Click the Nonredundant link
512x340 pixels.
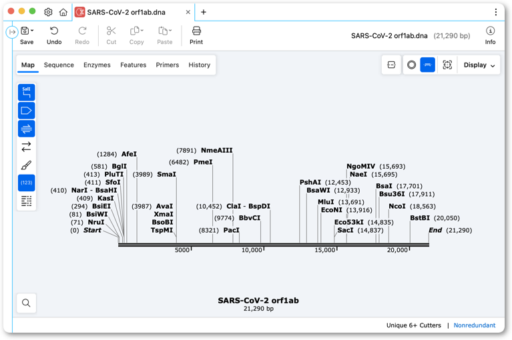tap(474, 325)
